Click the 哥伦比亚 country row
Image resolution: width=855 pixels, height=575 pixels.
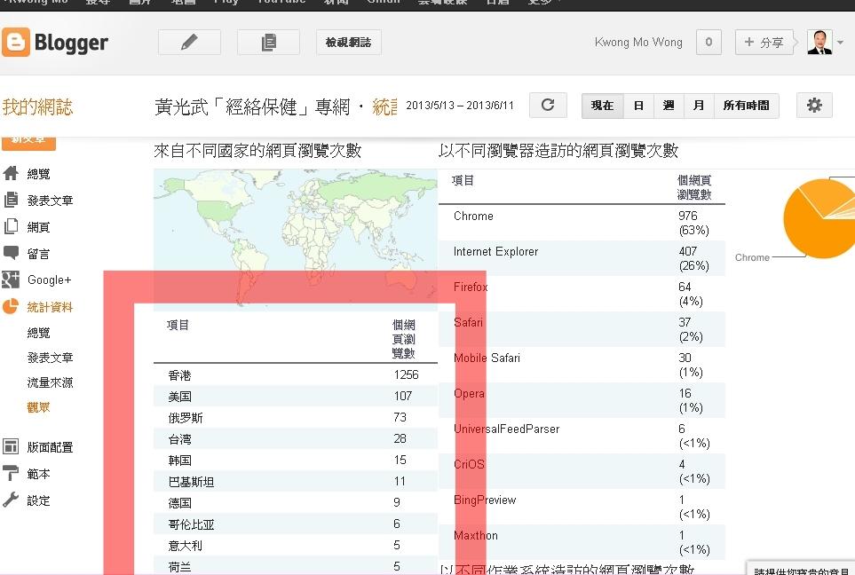click(x=295, y=524)
